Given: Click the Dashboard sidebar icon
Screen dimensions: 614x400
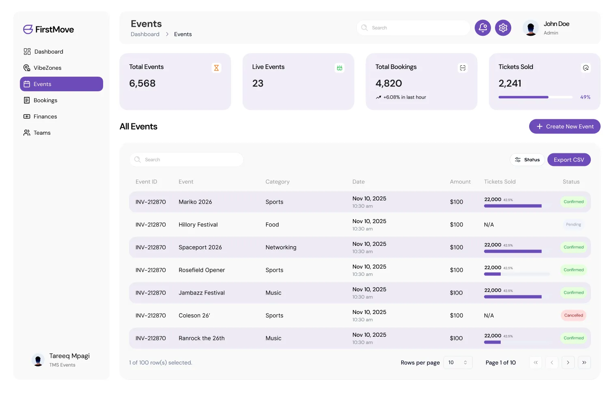Looking at the screenshot, I should (x=27, y=52).
